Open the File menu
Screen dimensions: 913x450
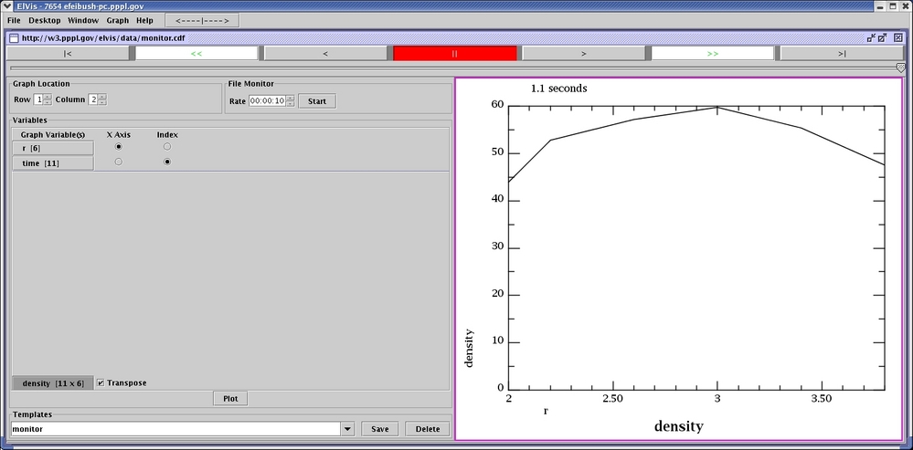tap(14, 20)
